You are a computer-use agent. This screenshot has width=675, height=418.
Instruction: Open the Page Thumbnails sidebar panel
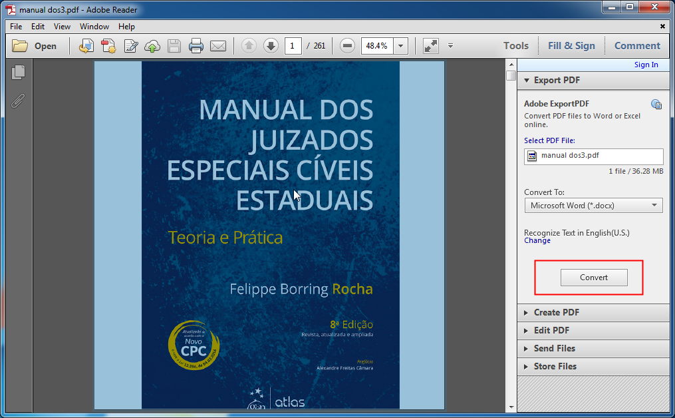(18, 72)
